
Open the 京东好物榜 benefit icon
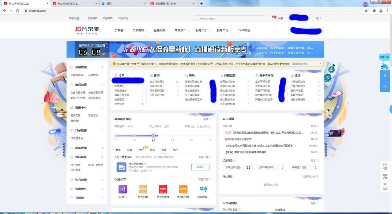coord(183,189)
